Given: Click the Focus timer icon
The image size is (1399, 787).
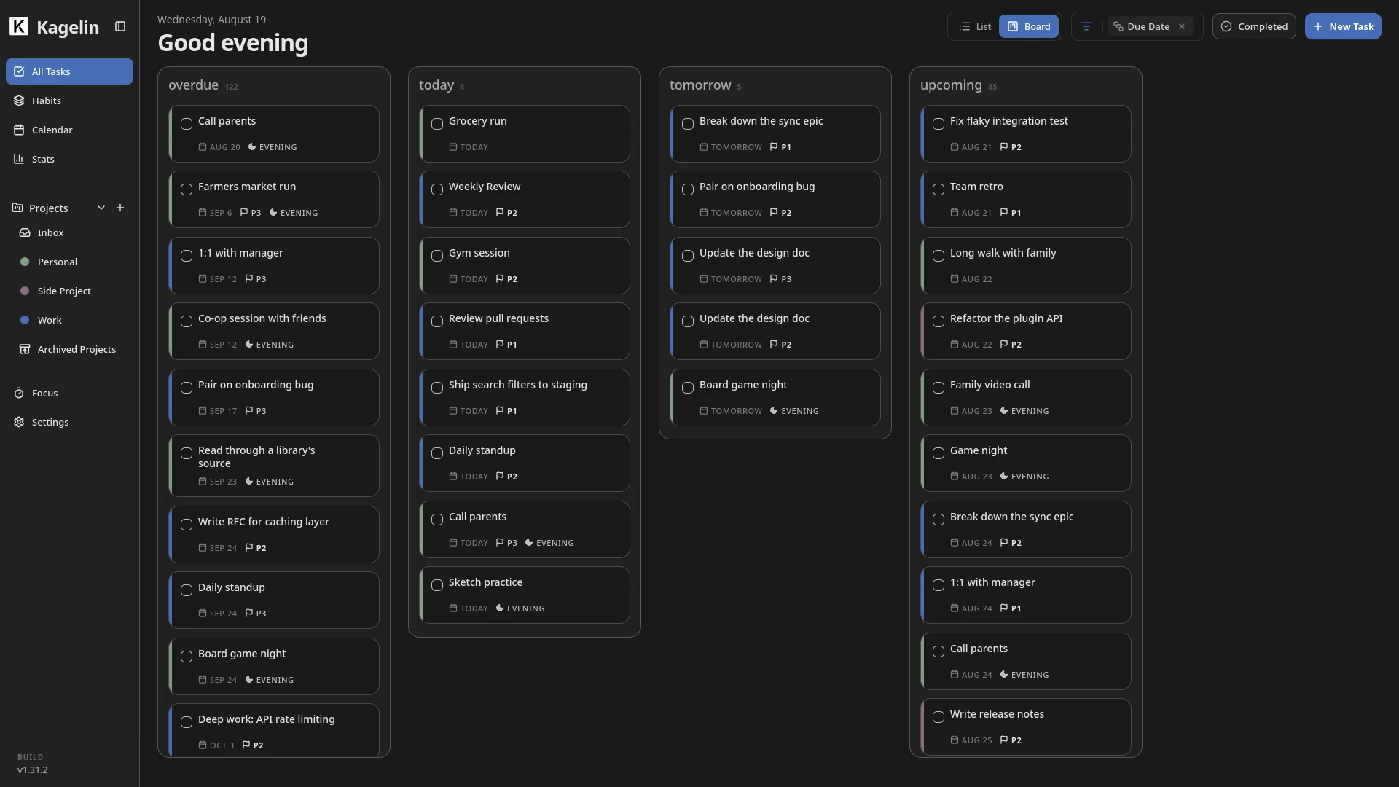Looking at the screenshot, I should click(x=19, y=393).
